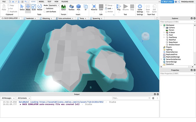
Task: Open the help question mark icon
Action: pyautogui.click(x=176, y=2)
